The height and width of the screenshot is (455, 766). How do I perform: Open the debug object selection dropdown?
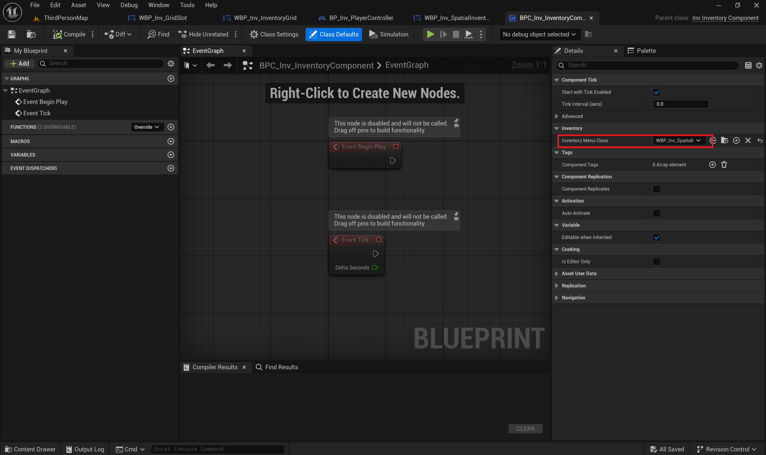pos(539,34)
